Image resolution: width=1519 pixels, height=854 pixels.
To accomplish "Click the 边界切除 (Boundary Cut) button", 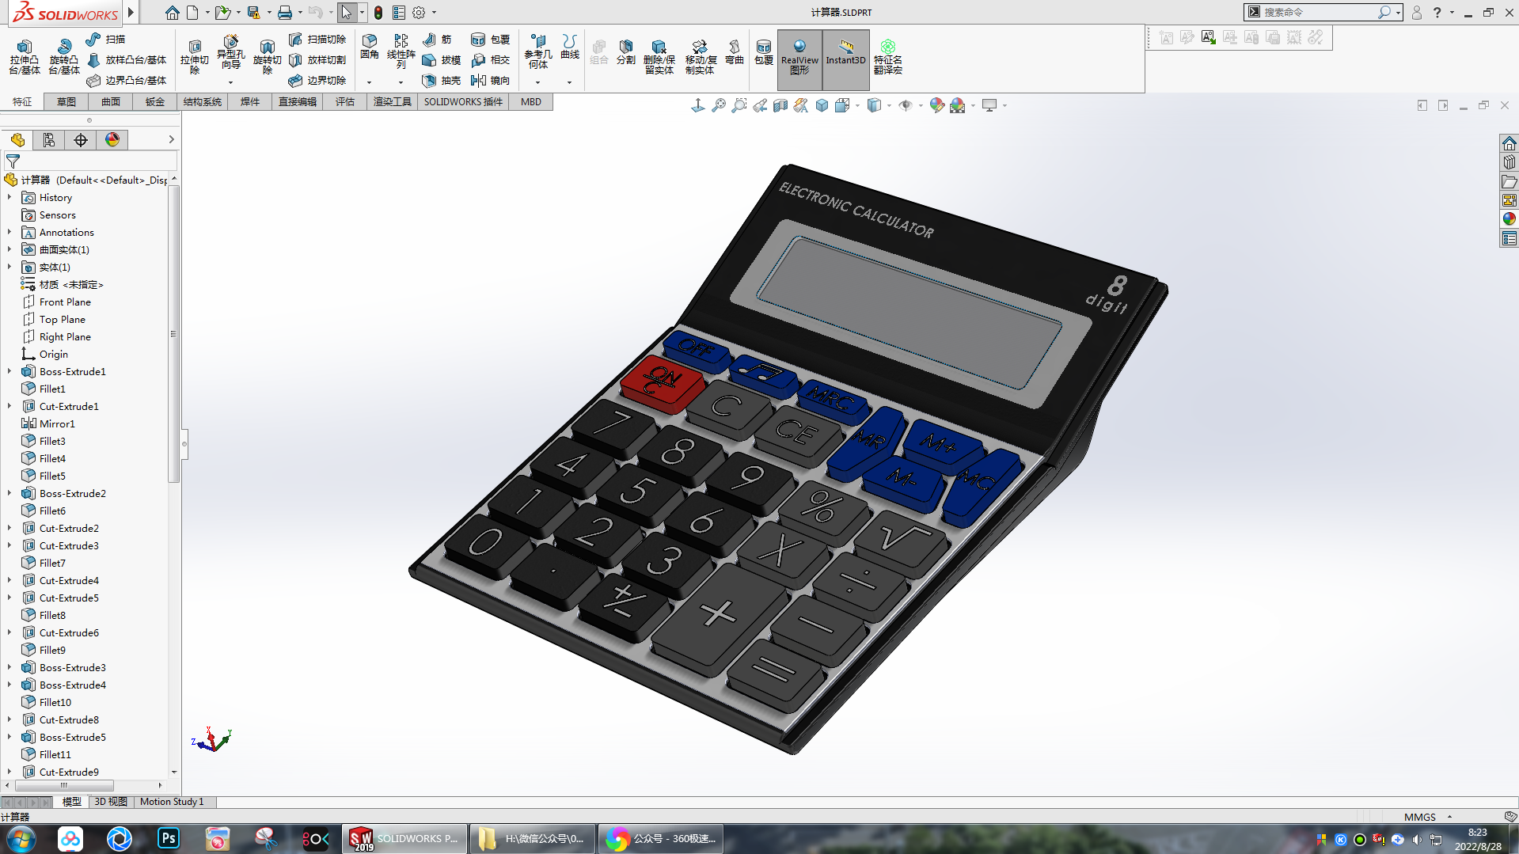I will point(317,80).
